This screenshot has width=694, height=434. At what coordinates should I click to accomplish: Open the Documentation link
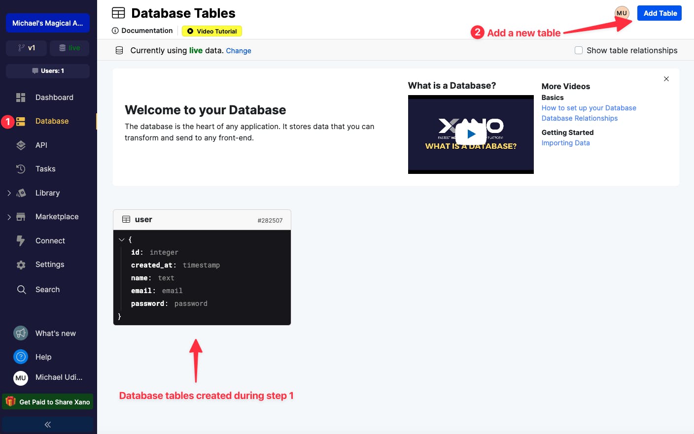coord(147,31)
